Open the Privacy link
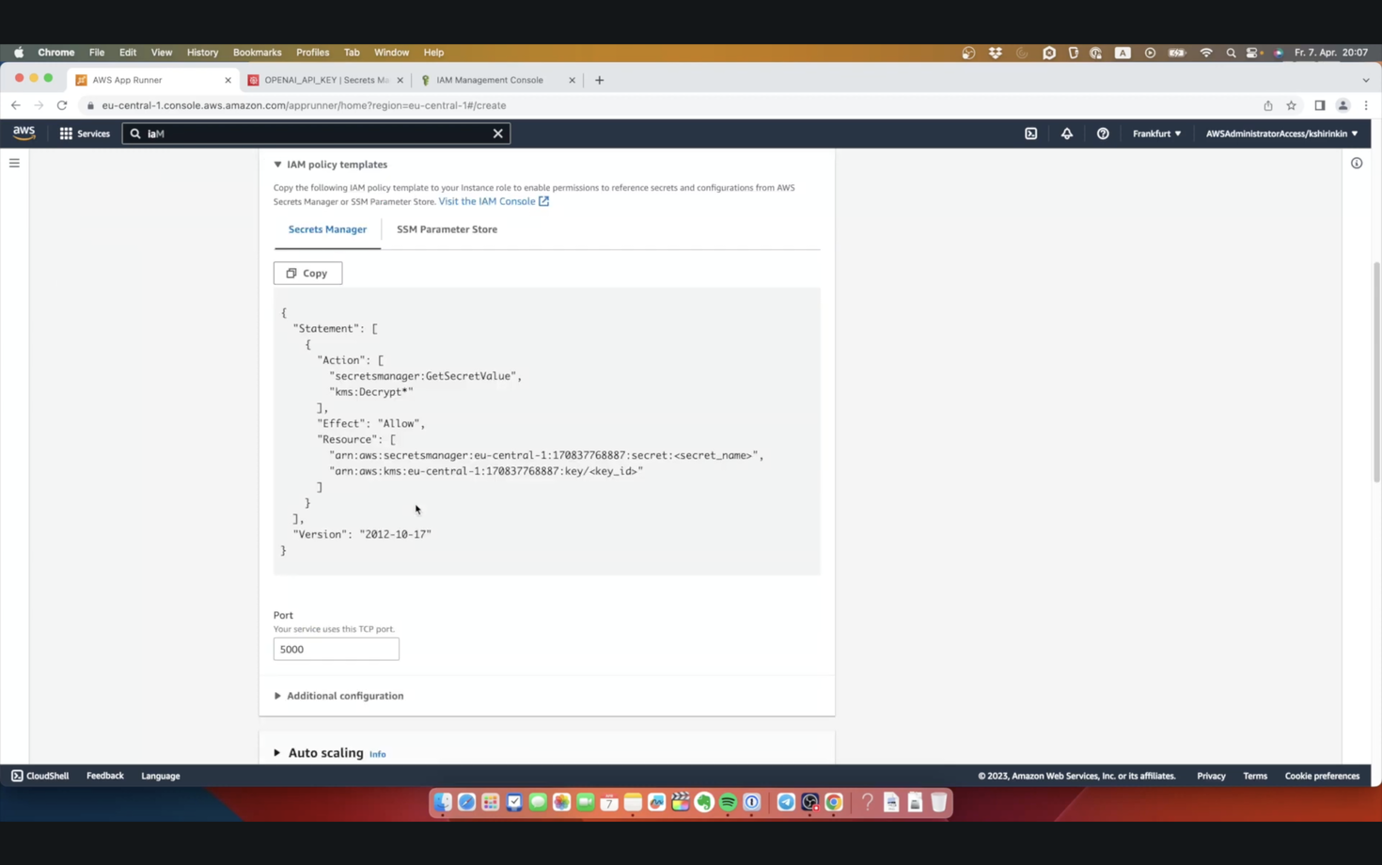This screenshot has height=865, width=1382. click(x=1211, y=776)
